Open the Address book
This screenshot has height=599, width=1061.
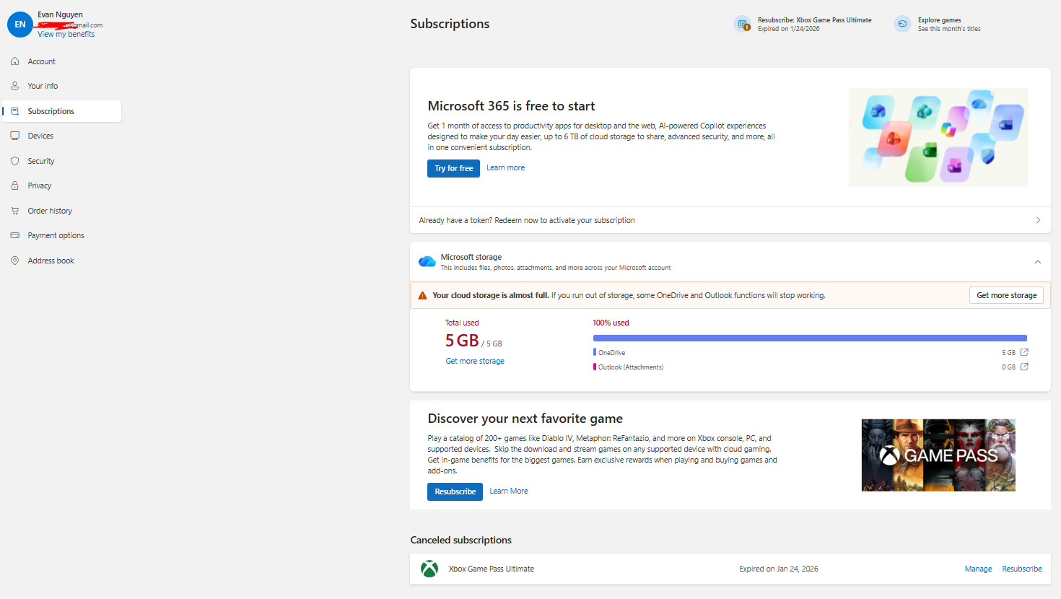tap(62, 261)
